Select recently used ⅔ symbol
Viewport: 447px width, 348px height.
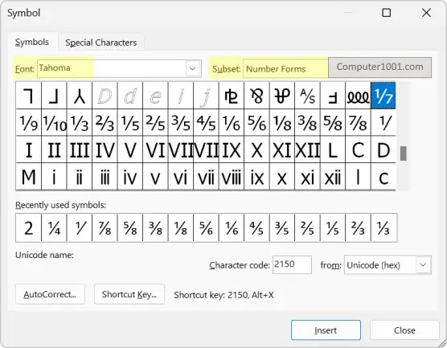pyautogui.click(x=358, y=227)
